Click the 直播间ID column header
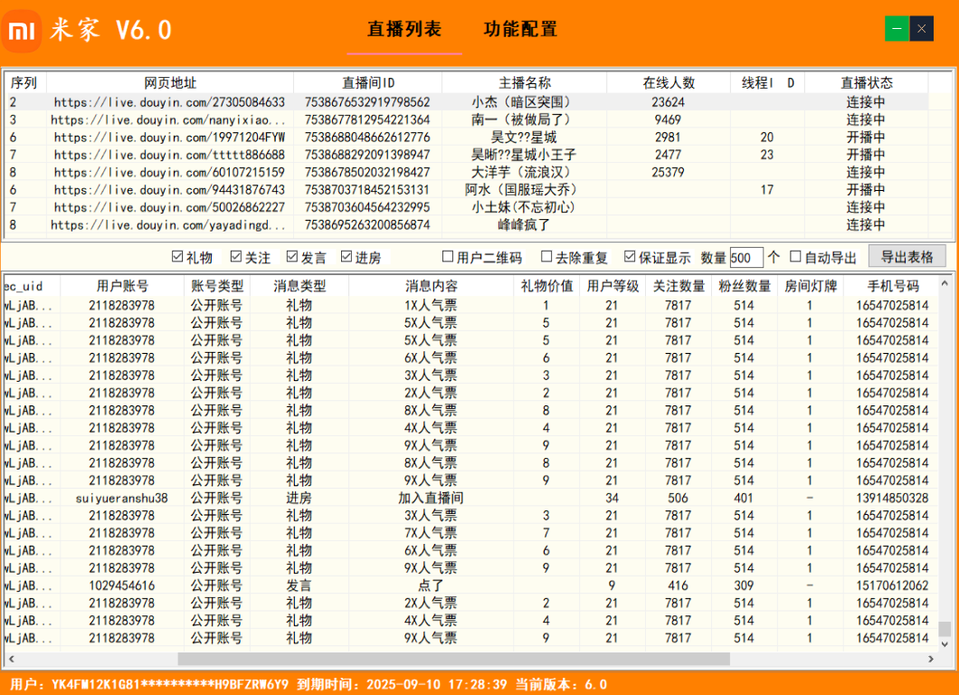 pos(368,82)
